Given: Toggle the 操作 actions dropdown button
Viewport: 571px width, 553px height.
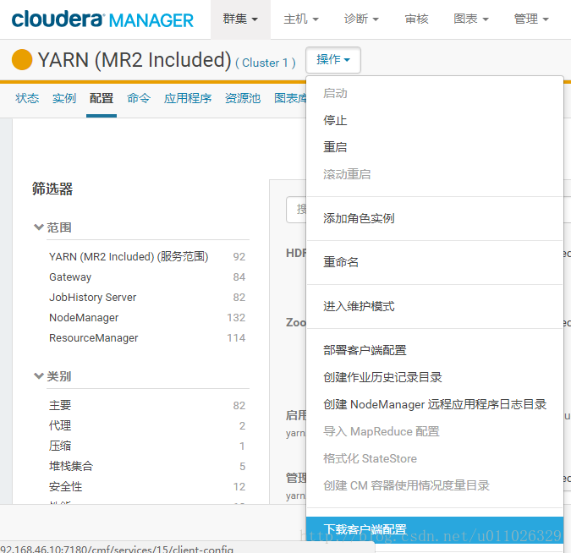Looking at the screenshot, I should [x=332, y=60].
